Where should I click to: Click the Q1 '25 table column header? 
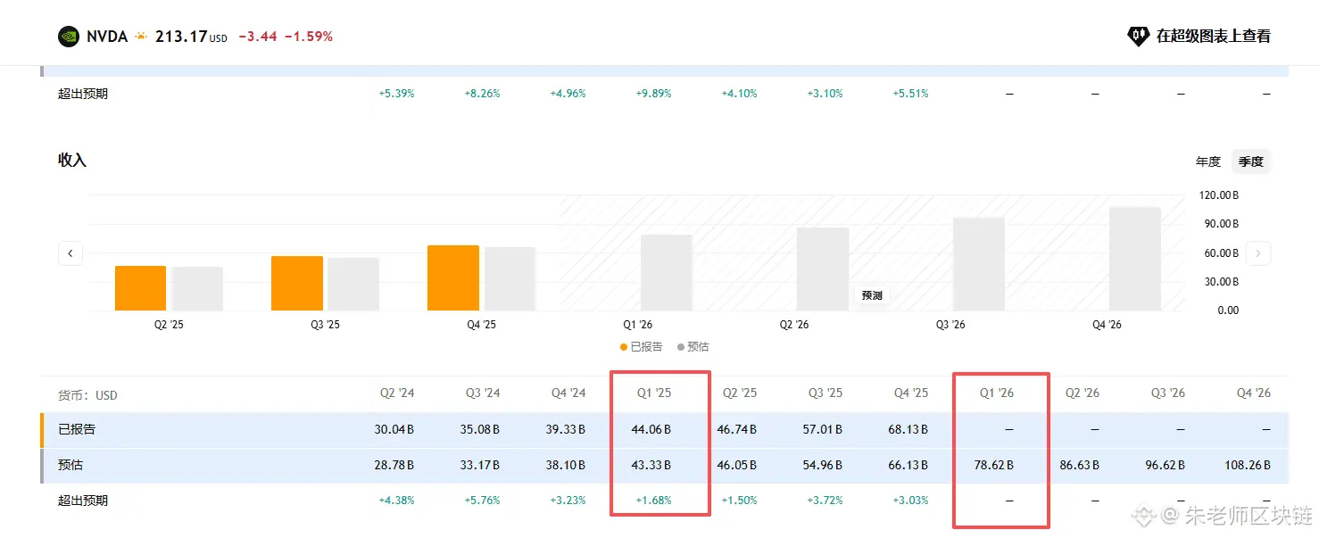pos(654,393)
